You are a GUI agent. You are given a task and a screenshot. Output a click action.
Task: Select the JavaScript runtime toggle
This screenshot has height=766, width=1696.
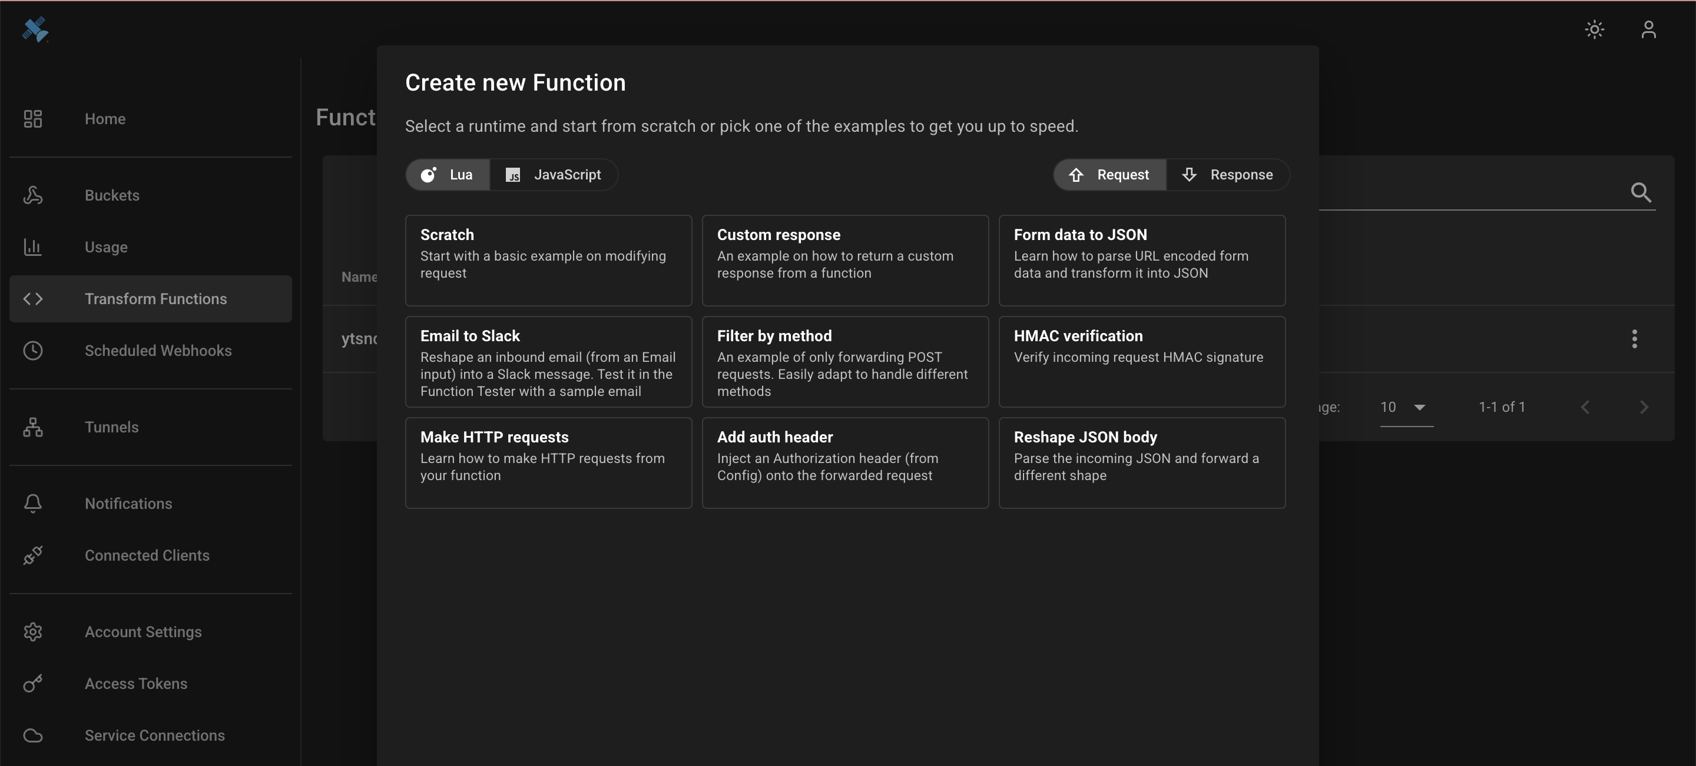pyautogui.click(x=554, y=174)
